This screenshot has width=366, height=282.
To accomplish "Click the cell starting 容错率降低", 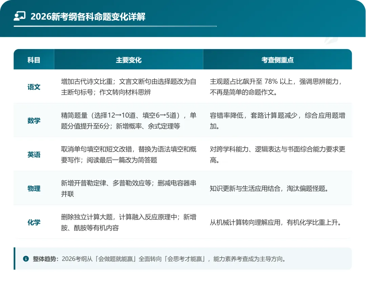I will [x=278, y=121].
